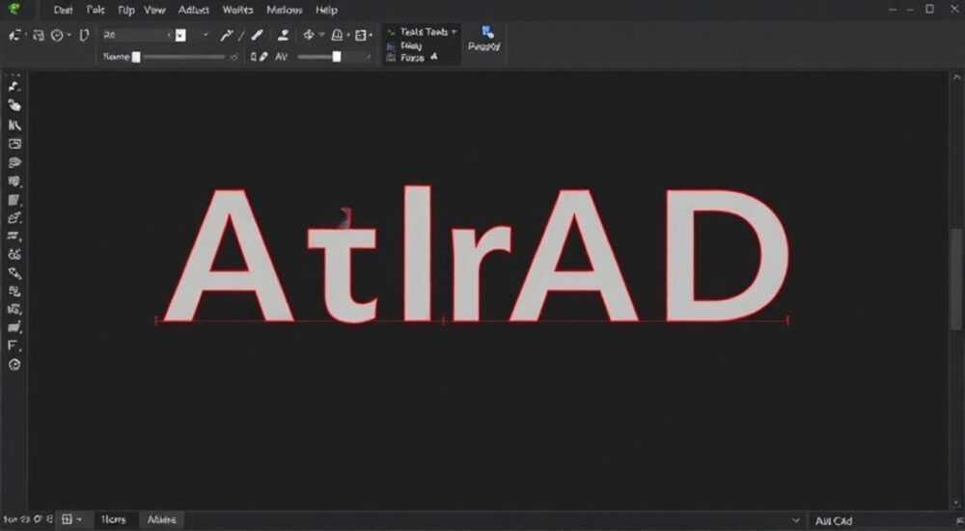Click the green app logo icon
The image size is (965, 531).
[x=14, y=9]
